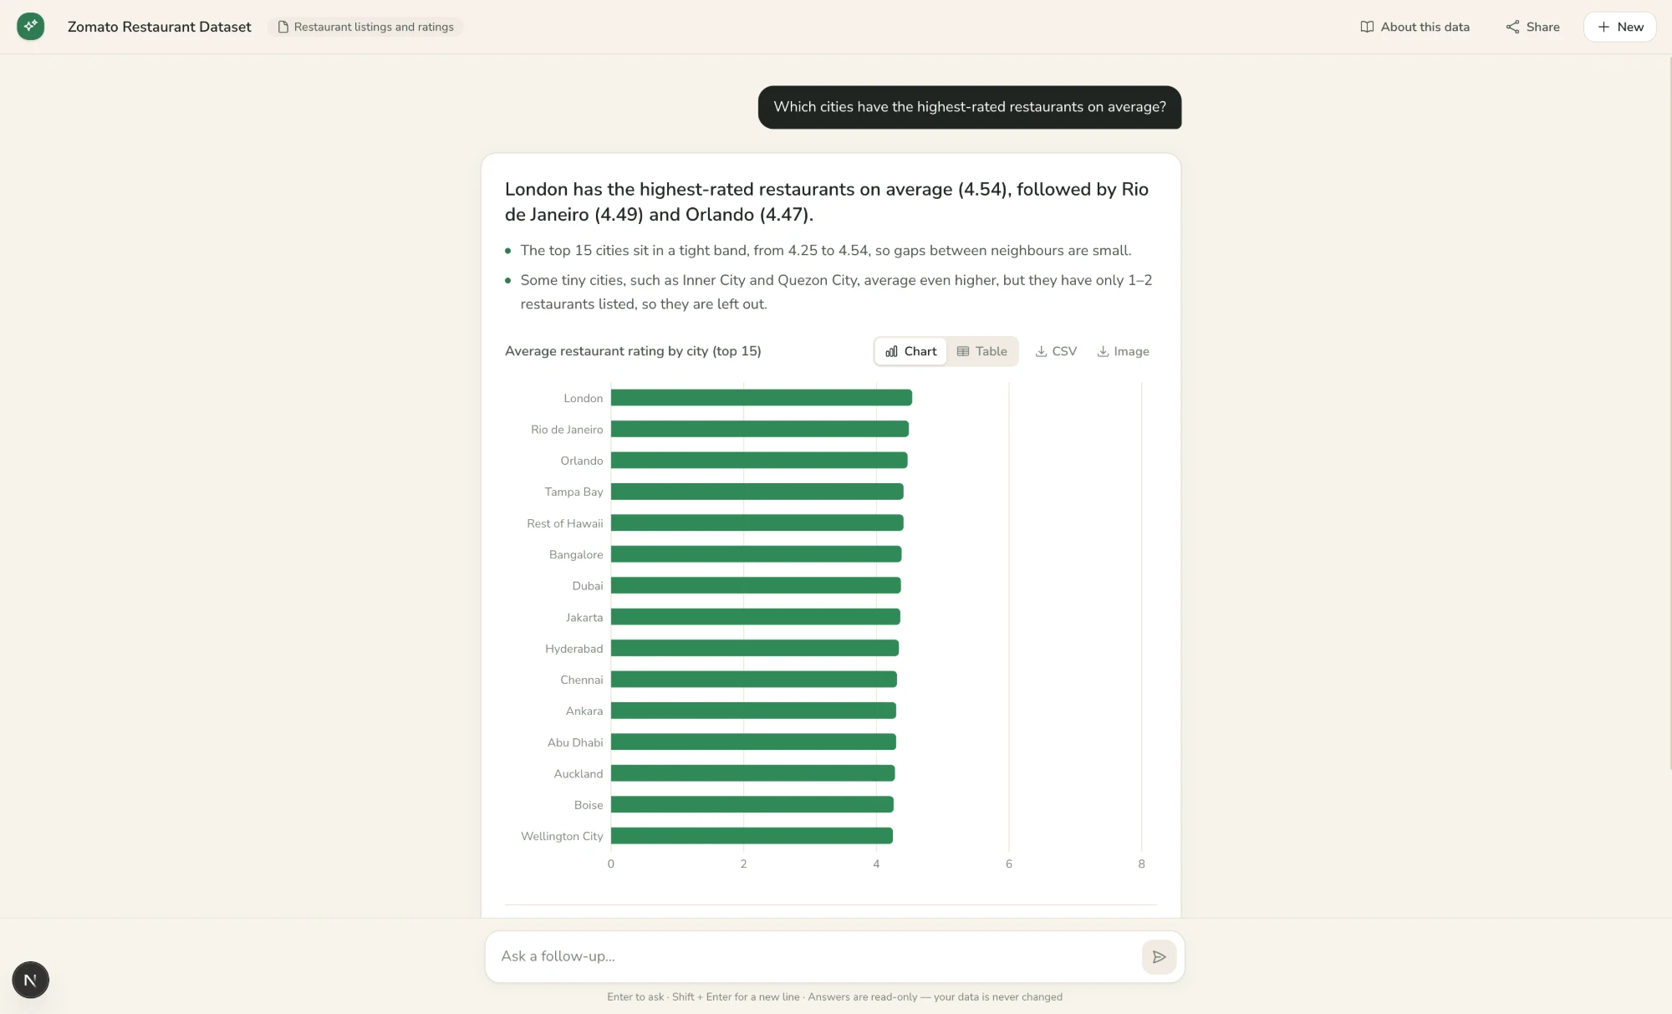Viewport: 1672px width, 1014px height.
Task: Click the Bangalore bar in chart
Action: point(757,554)
